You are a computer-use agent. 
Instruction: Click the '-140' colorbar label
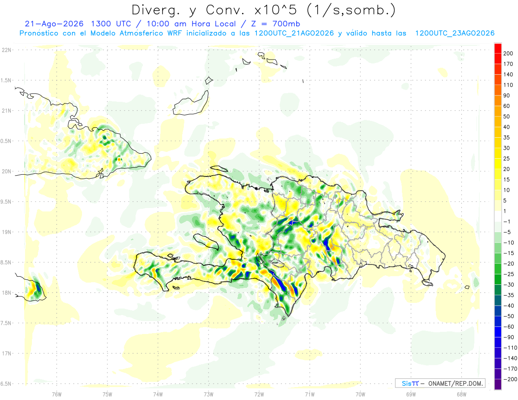(510, 358)
